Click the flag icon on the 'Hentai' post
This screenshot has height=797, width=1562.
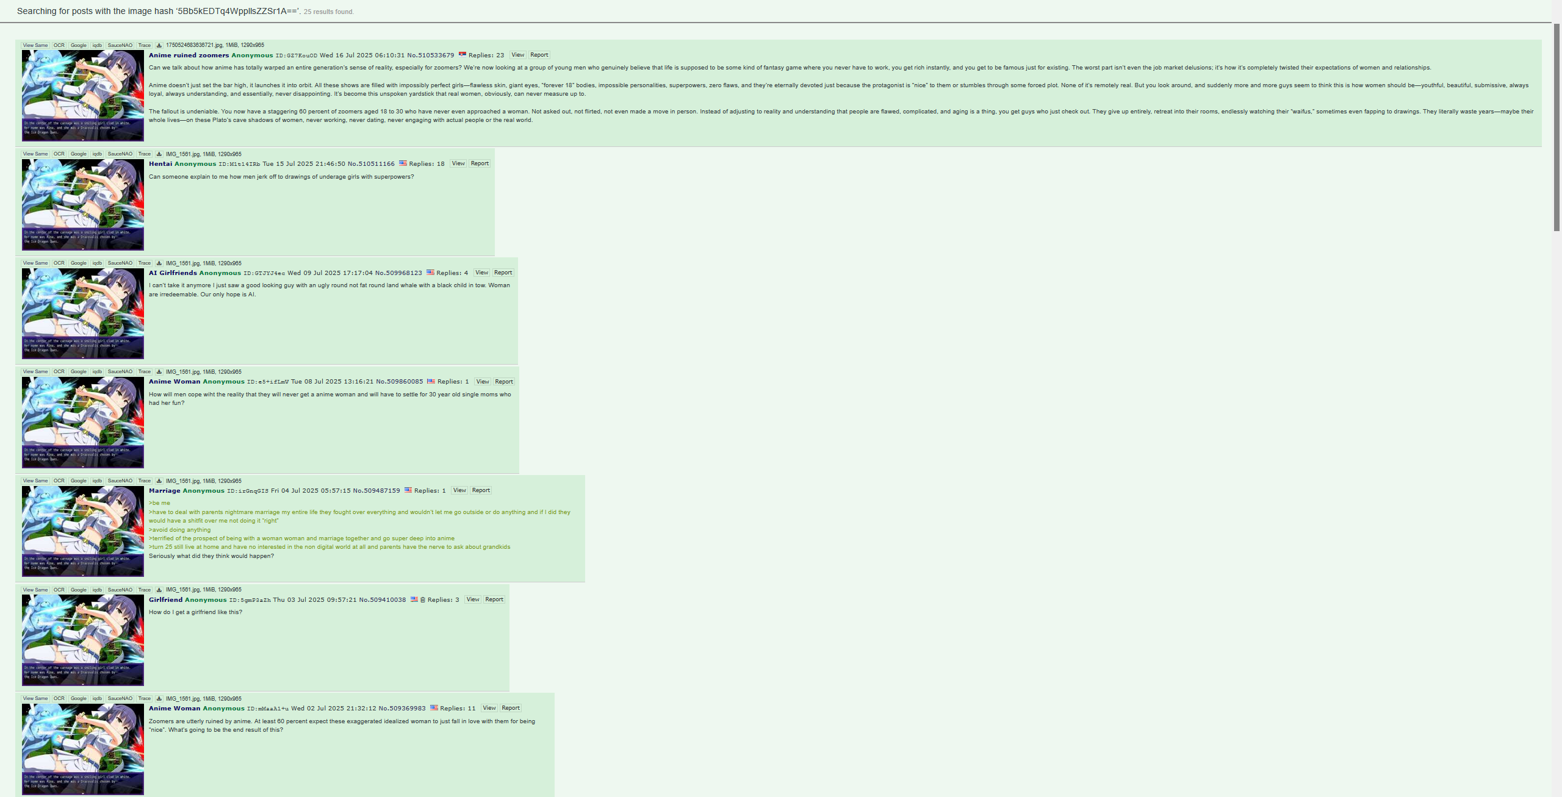click(x=403, y=163)
